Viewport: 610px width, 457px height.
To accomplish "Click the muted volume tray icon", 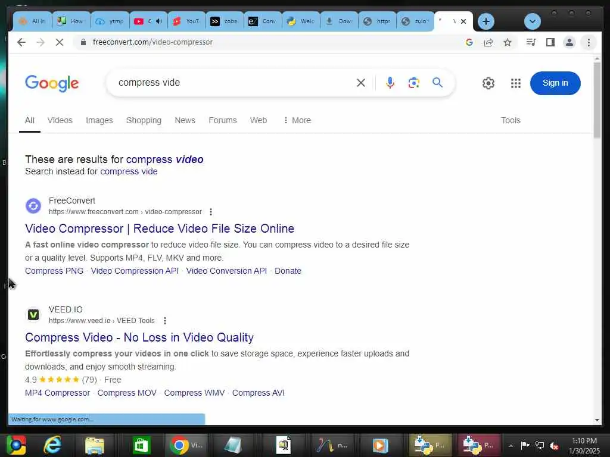I will [x=554, y=445].
